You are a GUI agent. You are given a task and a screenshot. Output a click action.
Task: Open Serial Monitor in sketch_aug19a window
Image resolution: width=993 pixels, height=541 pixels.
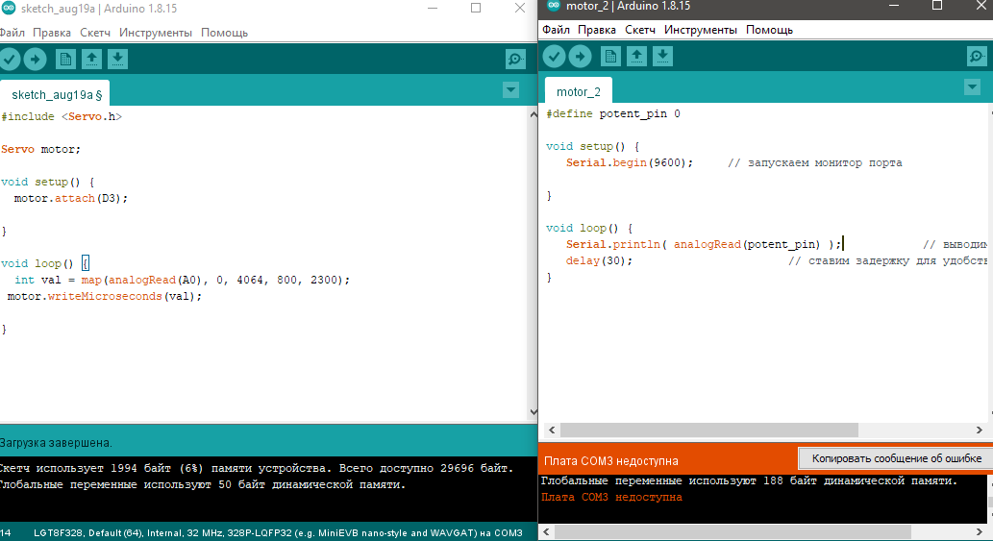click(516, 60)
